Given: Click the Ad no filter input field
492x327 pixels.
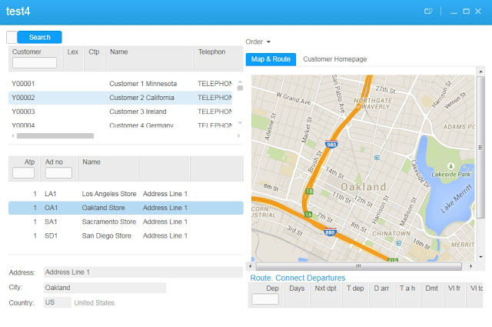Looking at the screenshot, I should tap(58, 173).
